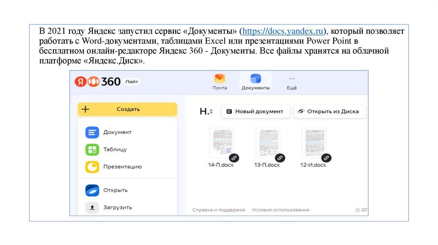Open the 14-П.docx document thumbnail
438x245 pixels.
coord(222,143)
